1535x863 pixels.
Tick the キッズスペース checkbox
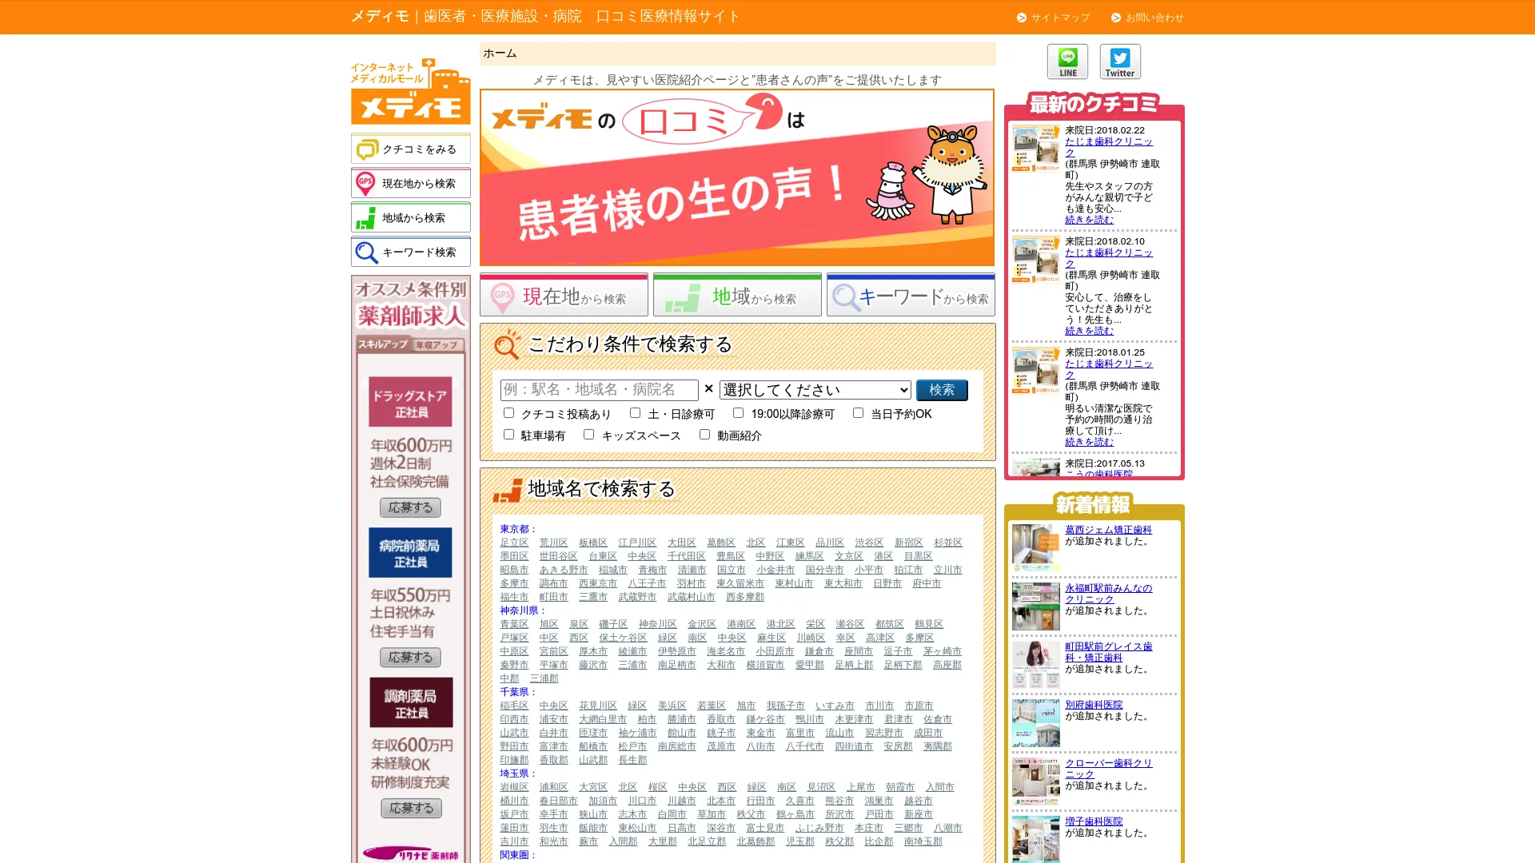coord(588,435)
